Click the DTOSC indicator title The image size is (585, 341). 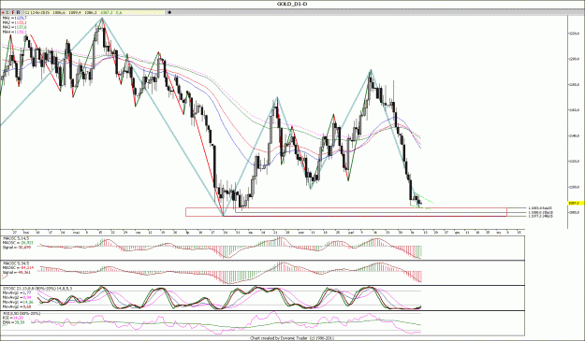tap(37, 288)
